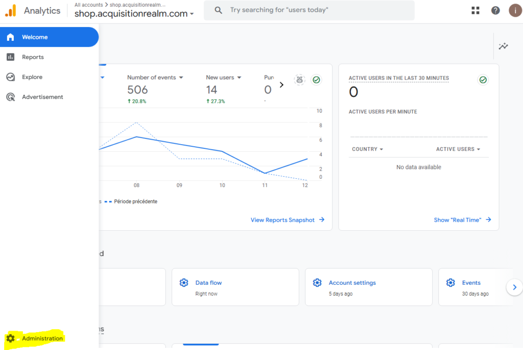This screenshot has height=350, width=523.
Task: Click the 27.3% increase indicator
Action: tap(216, 101)
